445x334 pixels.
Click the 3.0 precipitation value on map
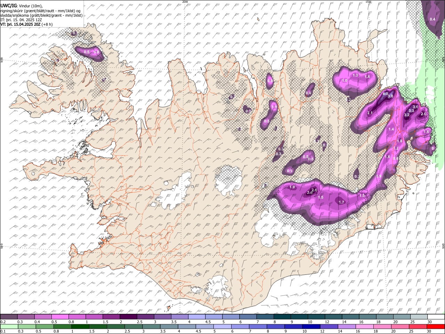pos(415,107)
